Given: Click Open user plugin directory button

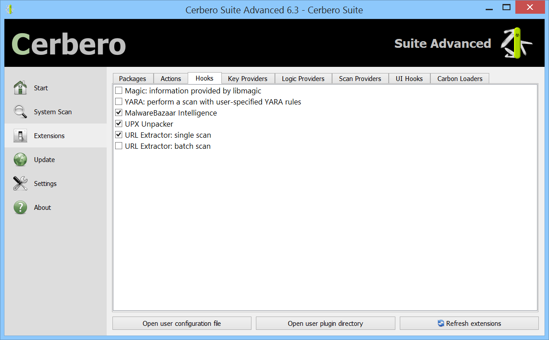Looking at the screenshot, I should (325, 323).
